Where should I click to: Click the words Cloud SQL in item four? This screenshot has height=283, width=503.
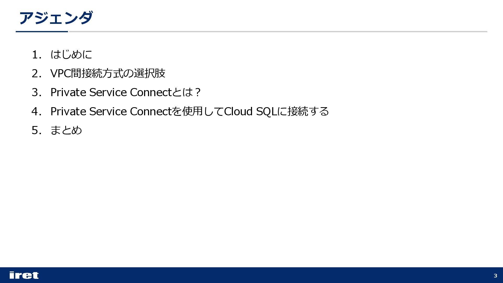click(251, 111)
